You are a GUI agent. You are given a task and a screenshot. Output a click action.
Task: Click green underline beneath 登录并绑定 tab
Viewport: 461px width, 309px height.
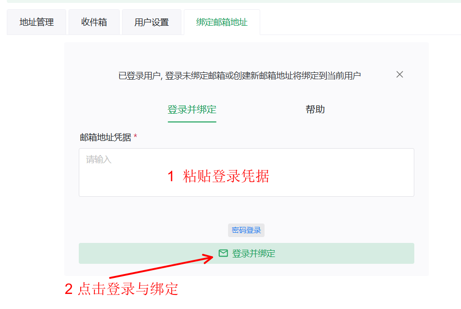pos(192,121)
